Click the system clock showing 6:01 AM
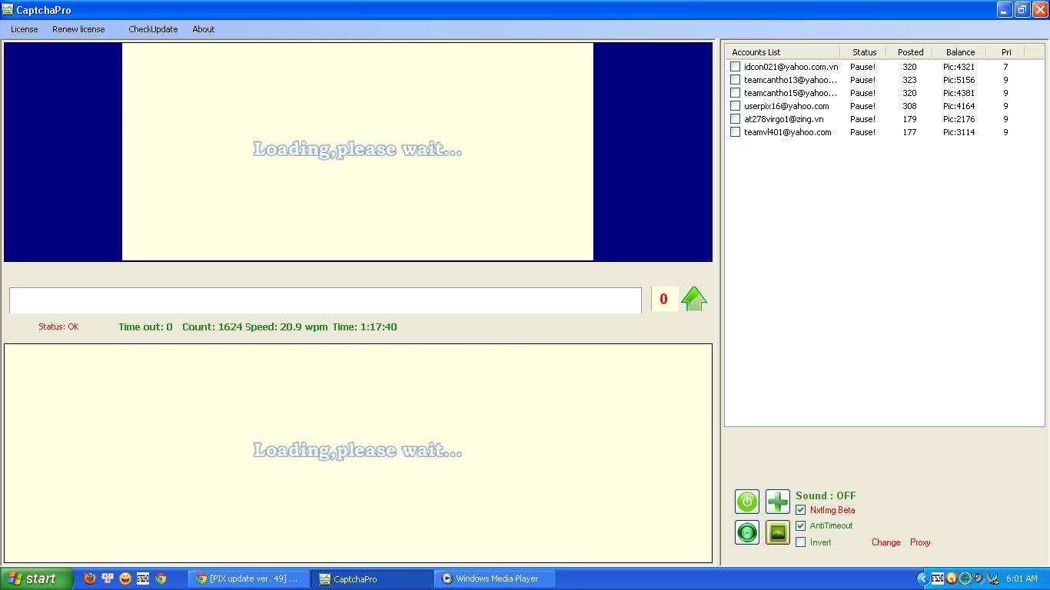The image size is (1050, 590). tap(1022, 578)
